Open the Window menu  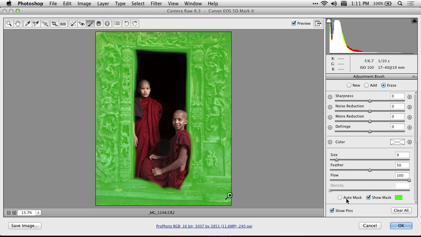point(193,4)
